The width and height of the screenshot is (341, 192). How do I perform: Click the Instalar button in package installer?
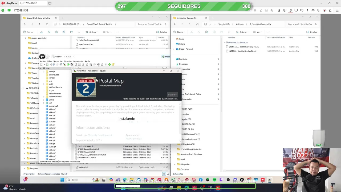pos(172,95)
